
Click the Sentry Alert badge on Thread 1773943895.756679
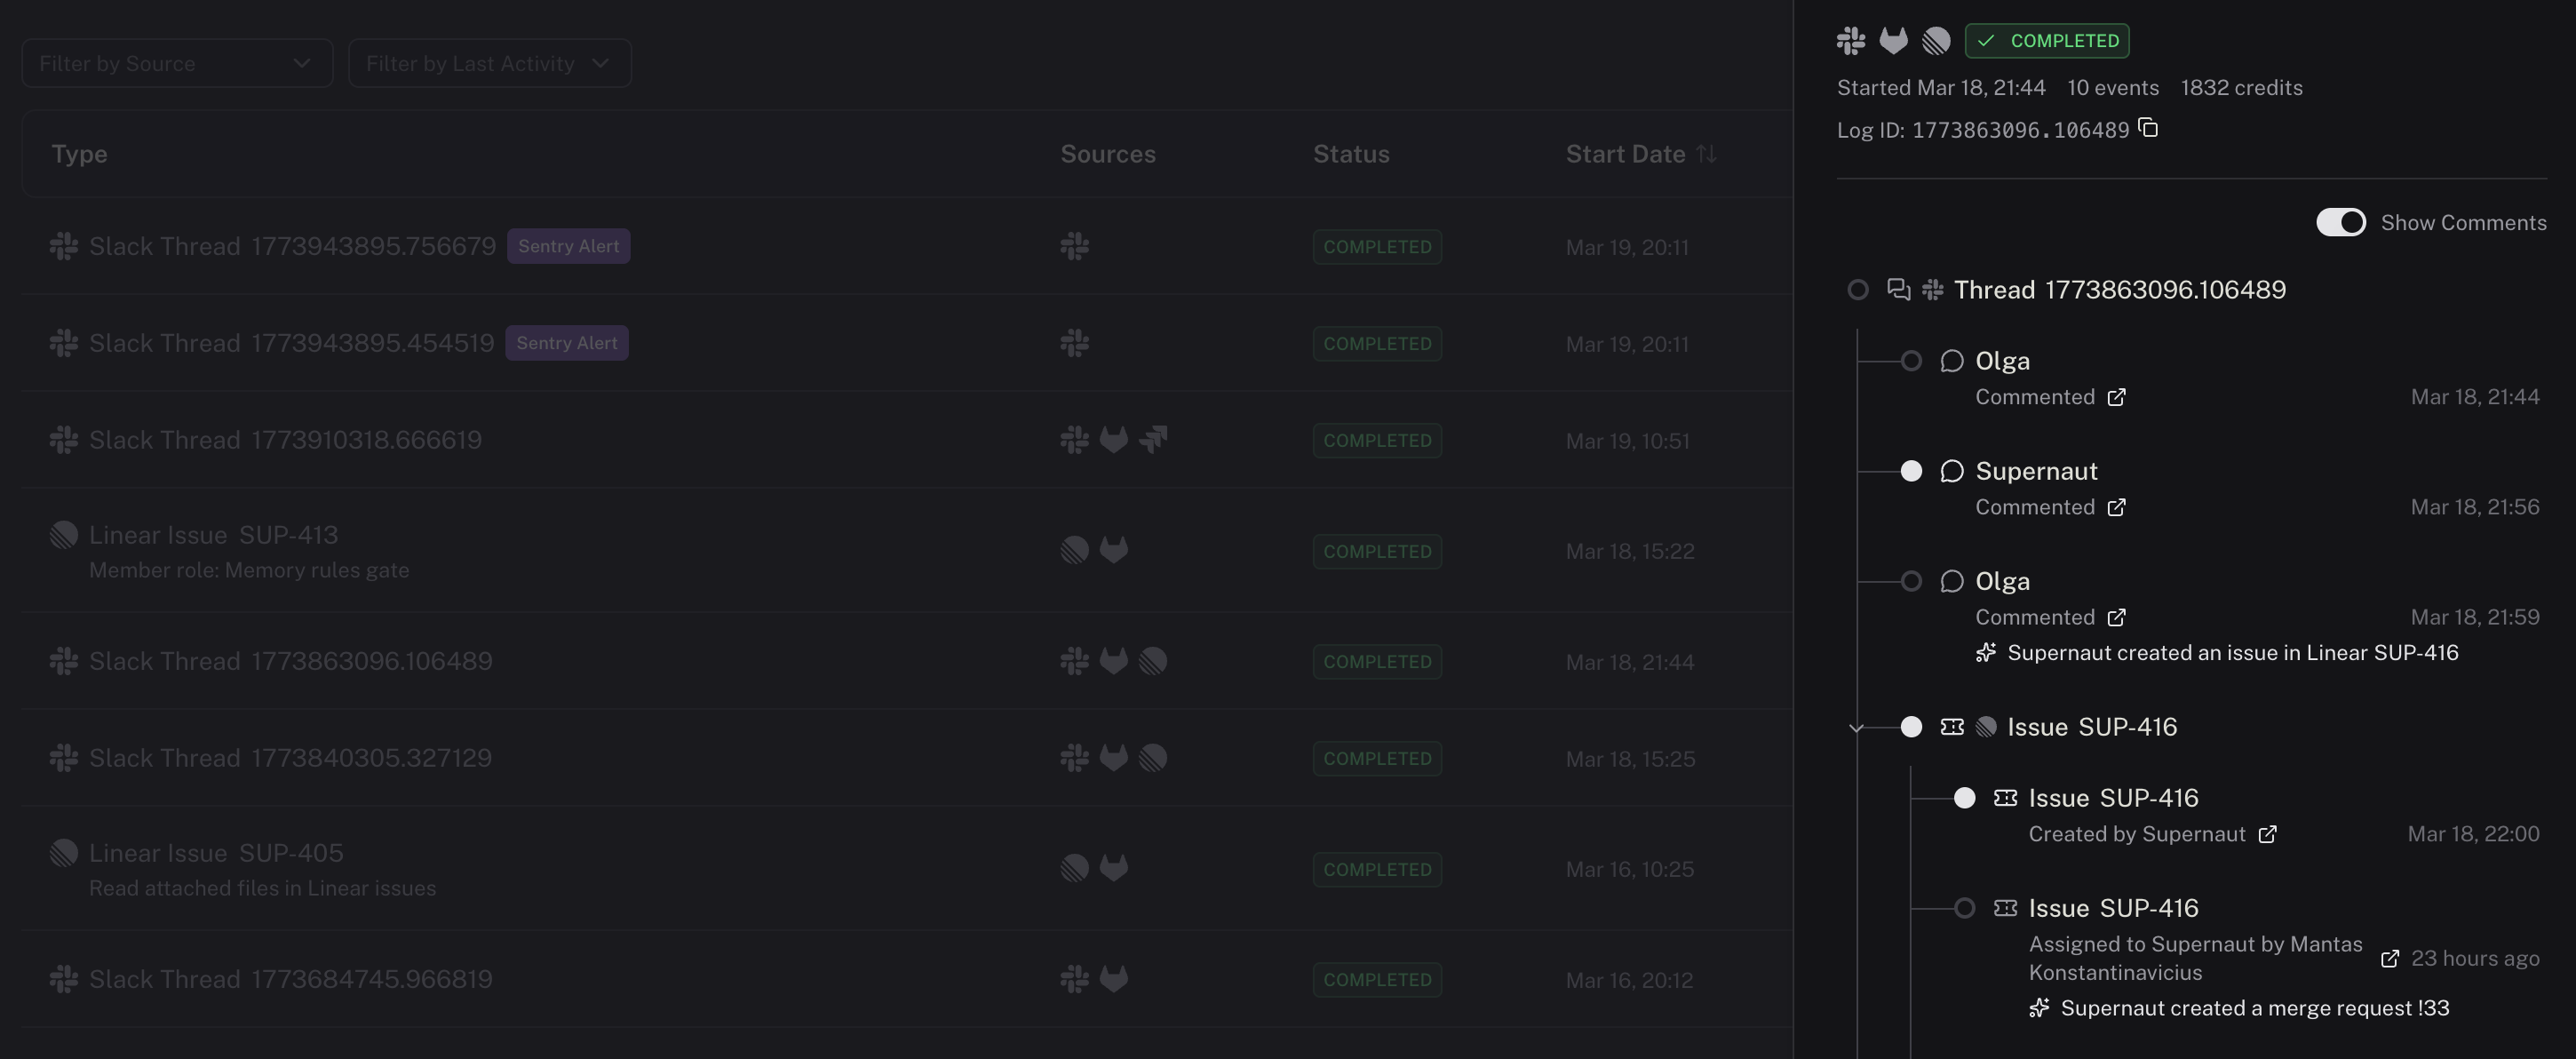(568, 245)
